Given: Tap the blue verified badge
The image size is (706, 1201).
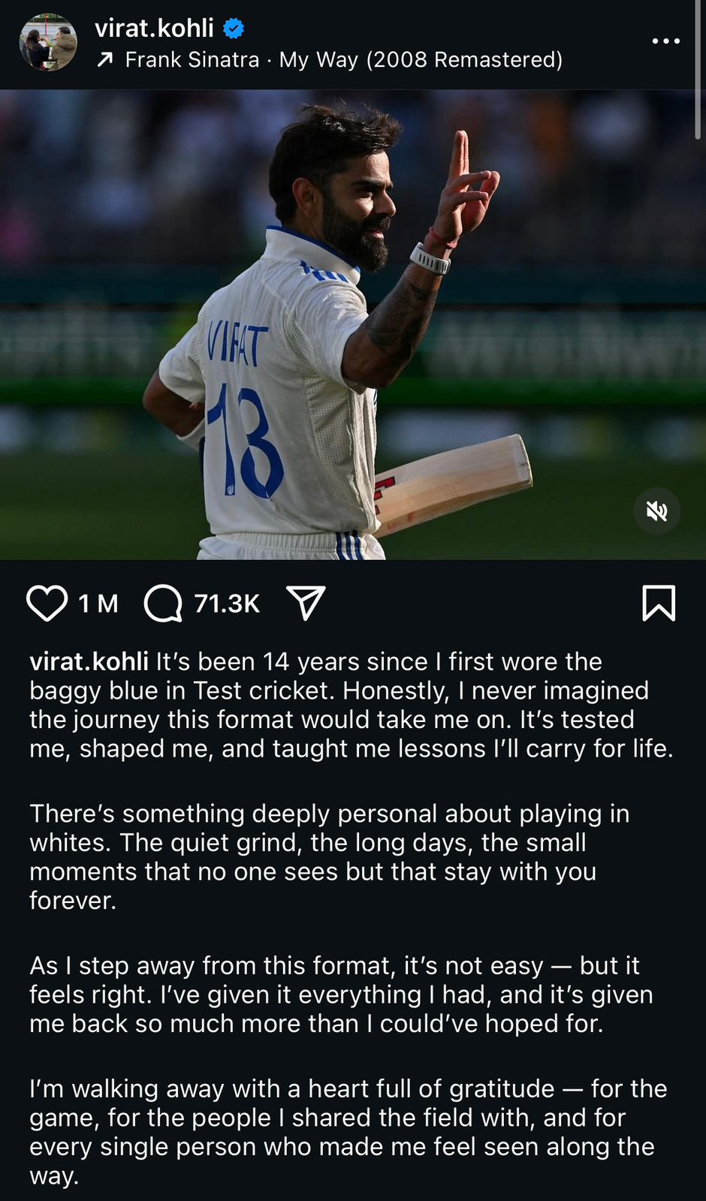Looking at the screenshot, I should 234,29.
